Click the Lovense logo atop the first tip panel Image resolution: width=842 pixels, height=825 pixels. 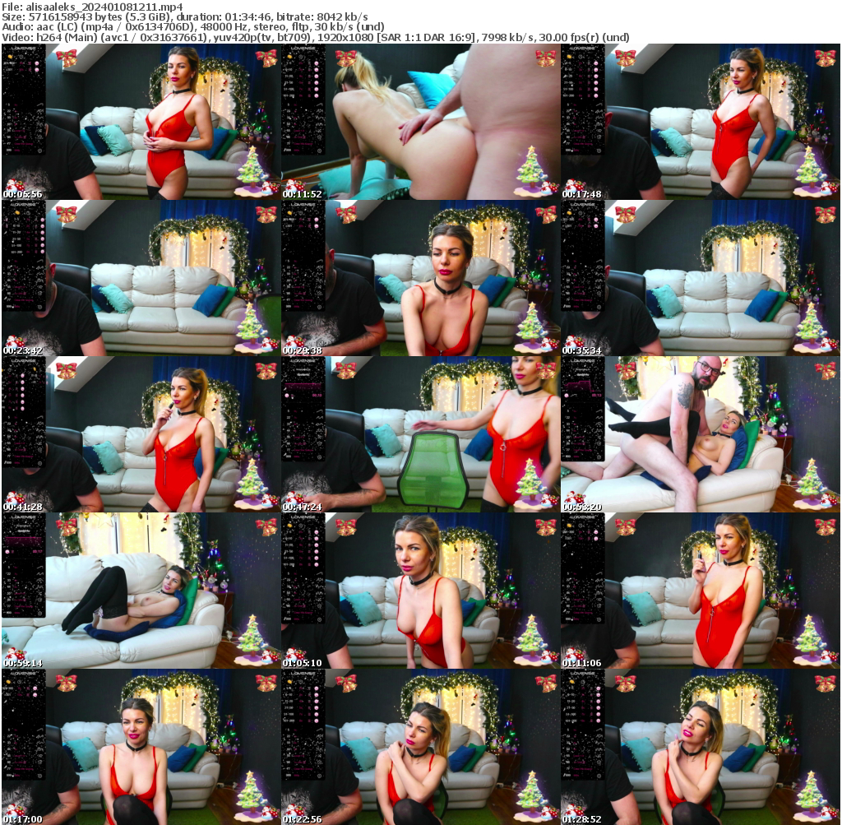(x=25, y=48)
